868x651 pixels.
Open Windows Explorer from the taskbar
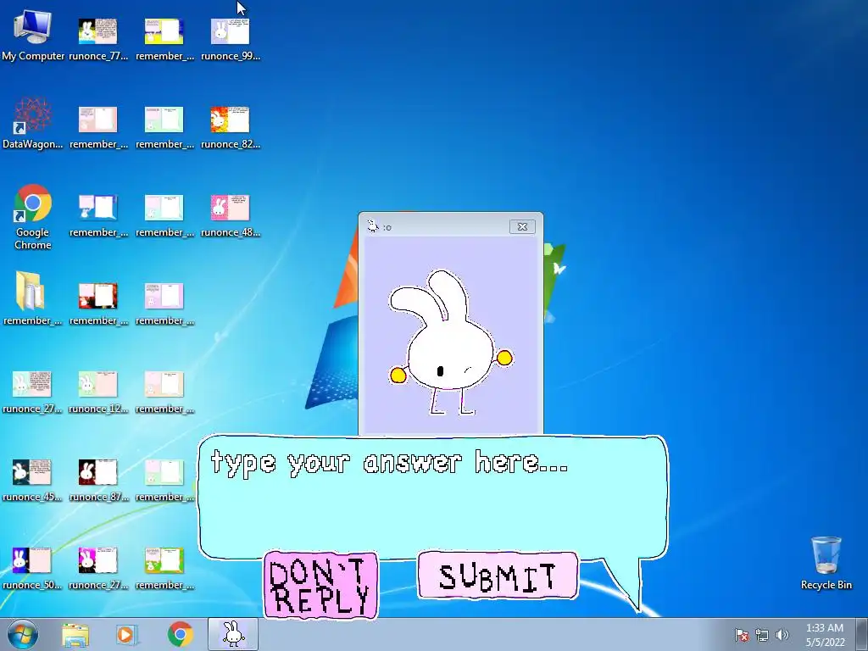pyautogui.click(x=75, y=634)
